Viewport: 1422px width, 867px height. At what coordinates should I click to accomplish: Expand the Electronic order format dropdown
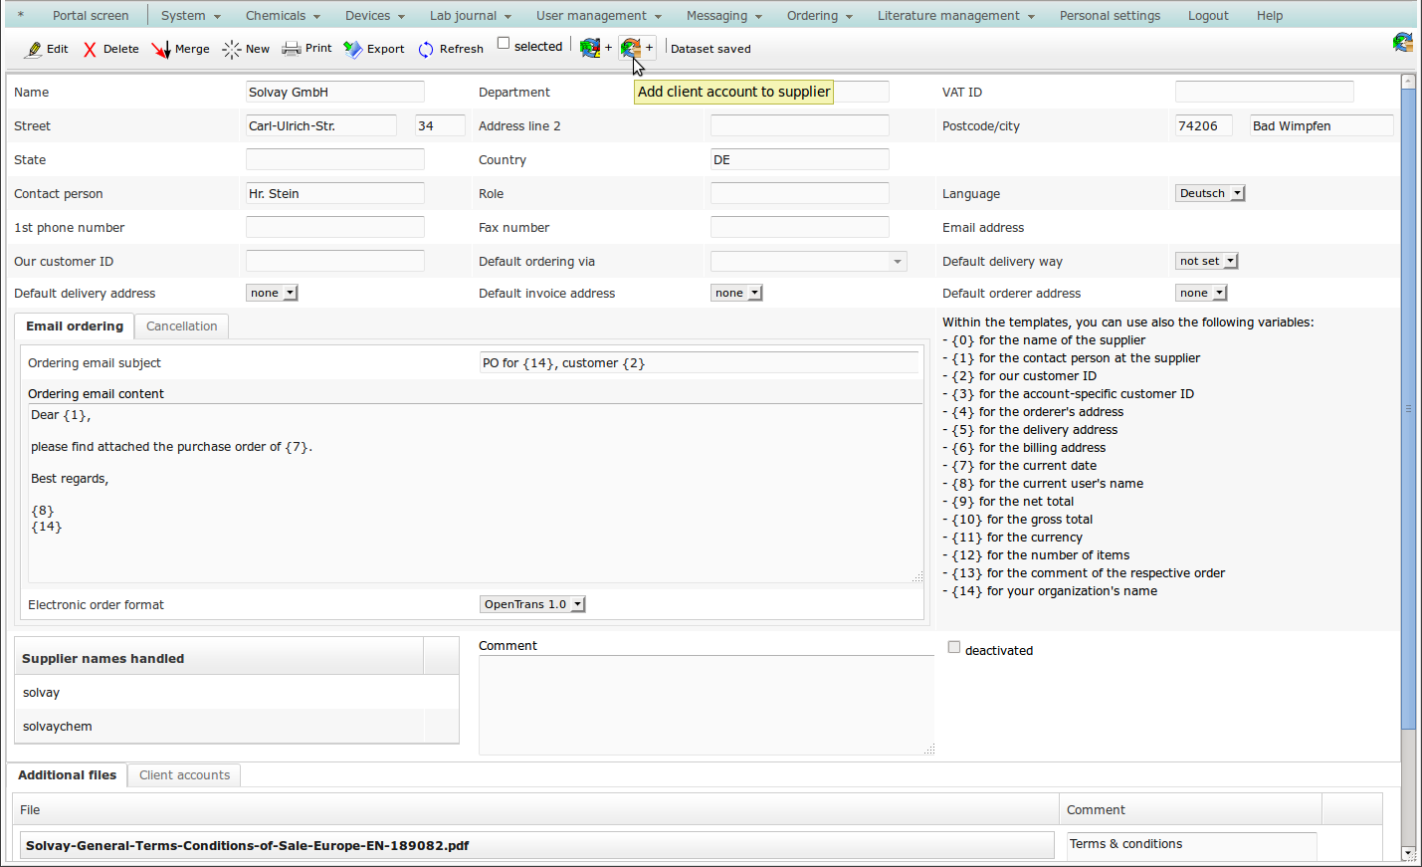pyautogui.click(x=532, y=604)
